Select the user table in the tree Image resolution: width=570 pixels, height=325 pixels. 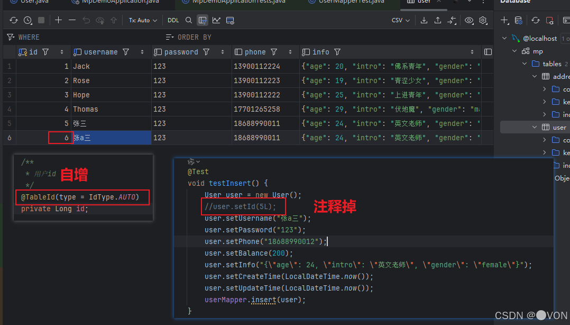559,128
